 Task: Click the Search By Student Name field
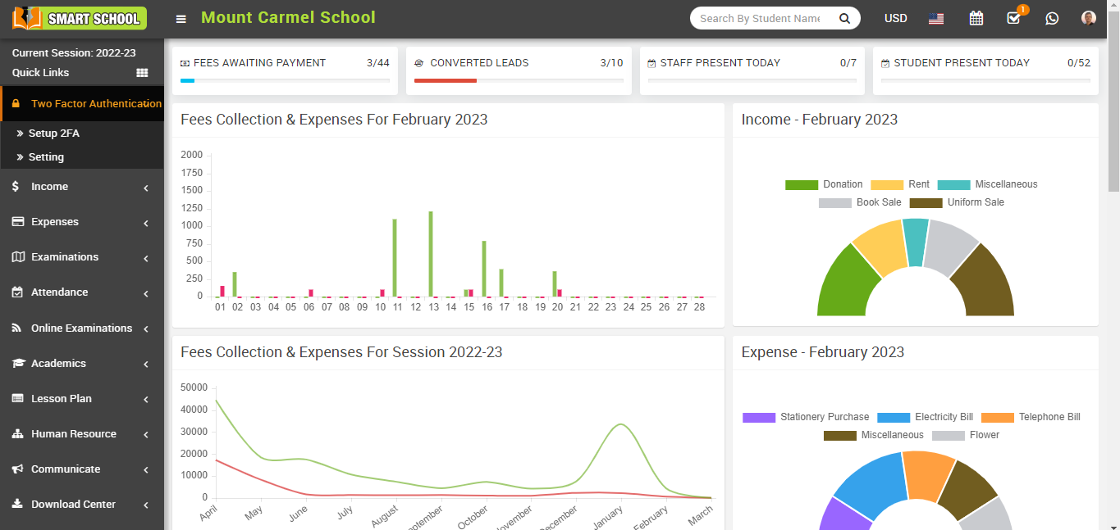click(760, 18)
